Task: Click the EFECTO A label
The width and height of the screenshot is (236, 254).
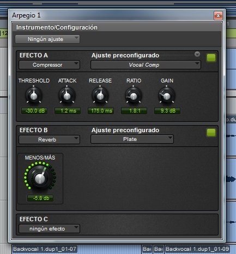Action: pyautogui.click(x=34, y=55)
